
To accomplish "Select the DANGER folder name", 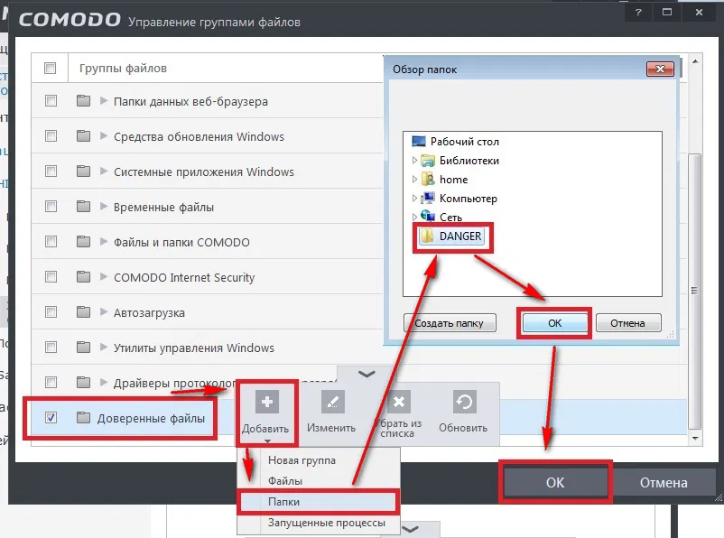I will coord(459,236).
